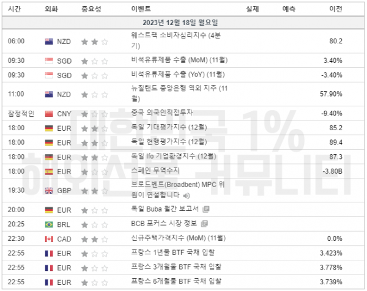The height and width of the screenshot is (291, 367).
Task: Click the previous value 3.423%
Action: (331, 253)
